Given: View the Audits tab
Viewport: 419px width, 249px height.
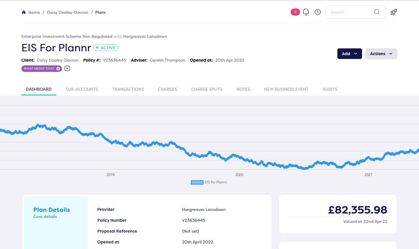Looking at the screenshot, I should pos(330,89).
